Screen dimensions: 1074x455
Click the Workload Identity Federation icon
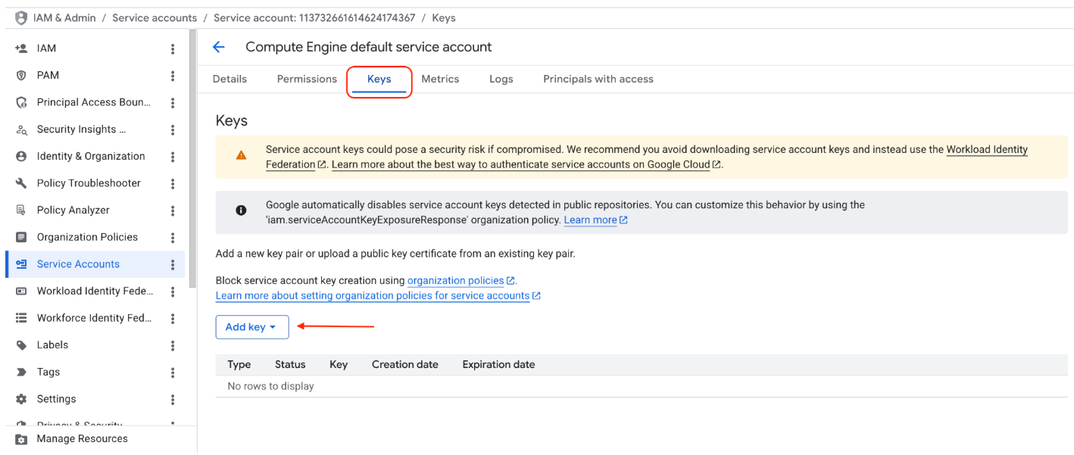point(21,291)
